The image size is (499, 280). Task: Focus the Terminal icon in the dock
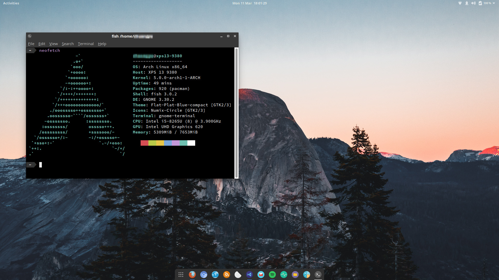tap(318, 275)
